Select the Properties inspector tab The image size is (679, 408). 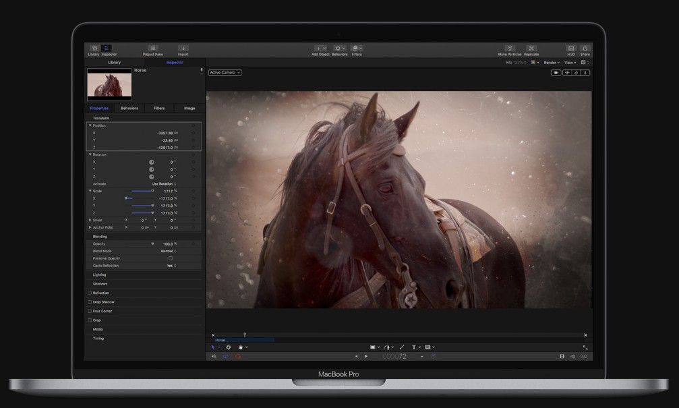[x=99, y=109]
